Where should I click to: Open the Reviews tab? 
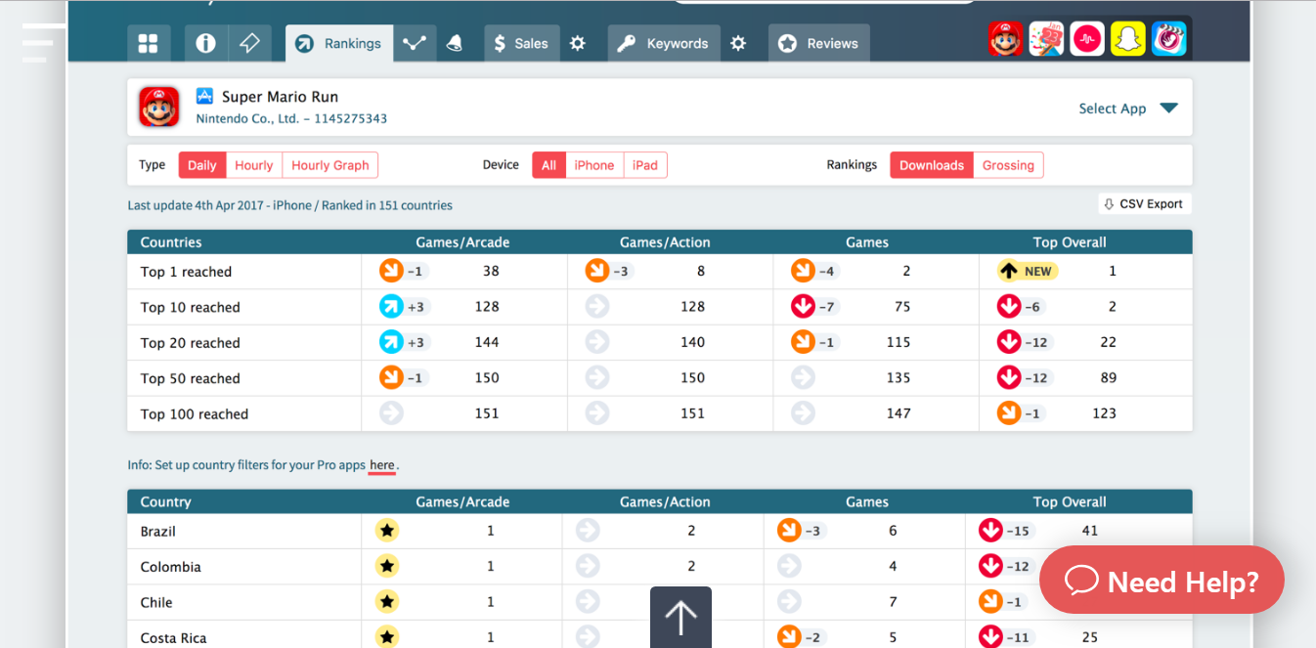819,43
